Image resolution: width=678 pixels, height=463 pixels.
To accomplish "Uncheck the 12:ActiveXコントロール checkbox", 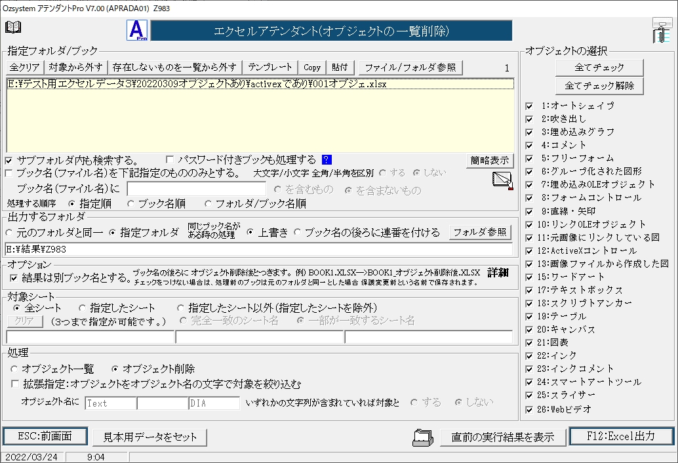I will [x=529, y=251].
